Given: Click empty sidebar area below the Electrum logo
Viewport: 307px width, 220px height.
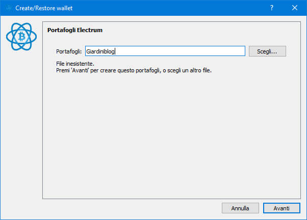Looking at the screenshot, I should click(x=21, y=125).
